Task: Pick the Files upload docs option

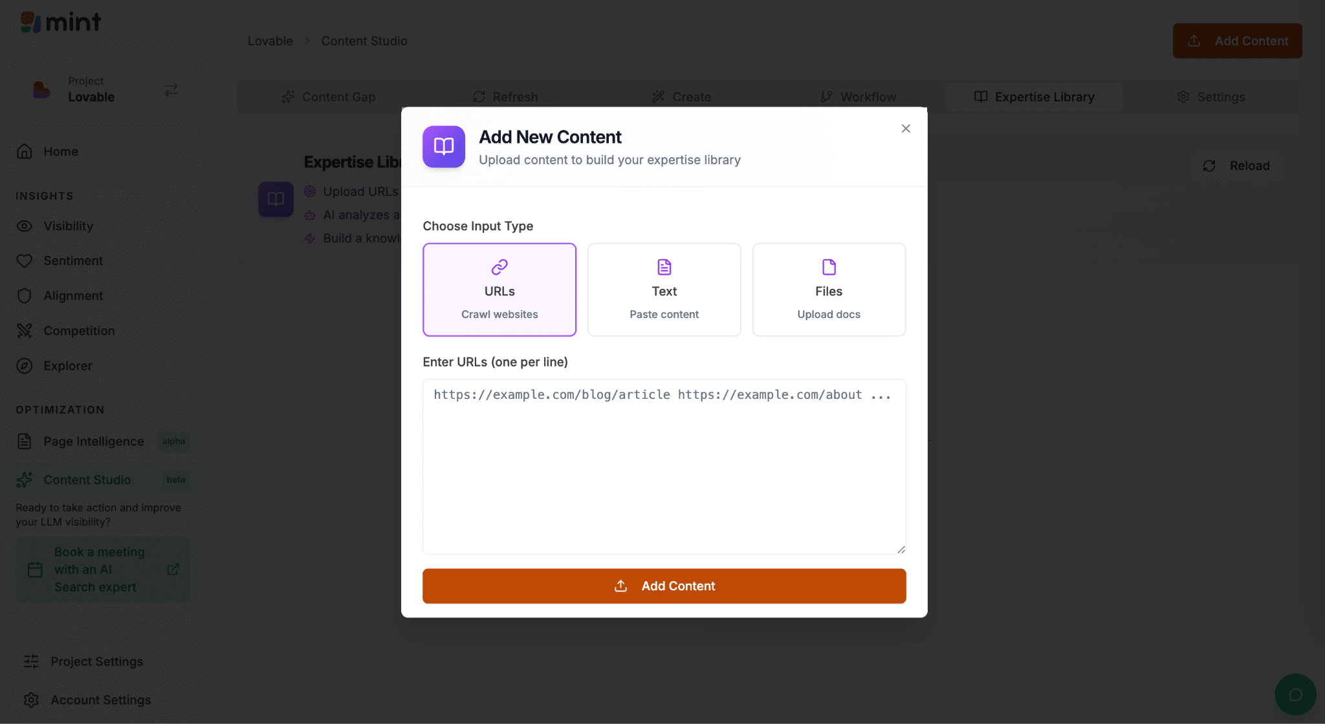Action: (828, 290)
